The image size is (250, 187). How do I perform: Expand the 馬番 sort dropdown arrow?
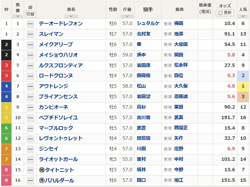click(x=18, y=16)
